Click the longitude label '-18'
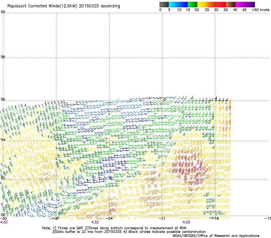This screenshot has width=271, height=238. click(x=215, y=219)
